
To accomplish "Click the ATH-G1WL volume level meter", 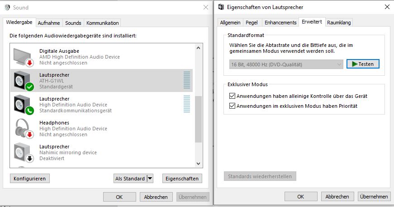I will point(187,80).
